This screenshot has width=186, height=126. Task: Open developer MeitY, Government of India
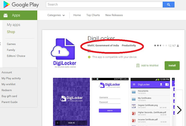(103, 45)
